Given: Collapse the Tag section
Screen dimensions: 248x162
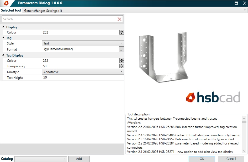Looking at the screenshot, I should pos(3,38).
